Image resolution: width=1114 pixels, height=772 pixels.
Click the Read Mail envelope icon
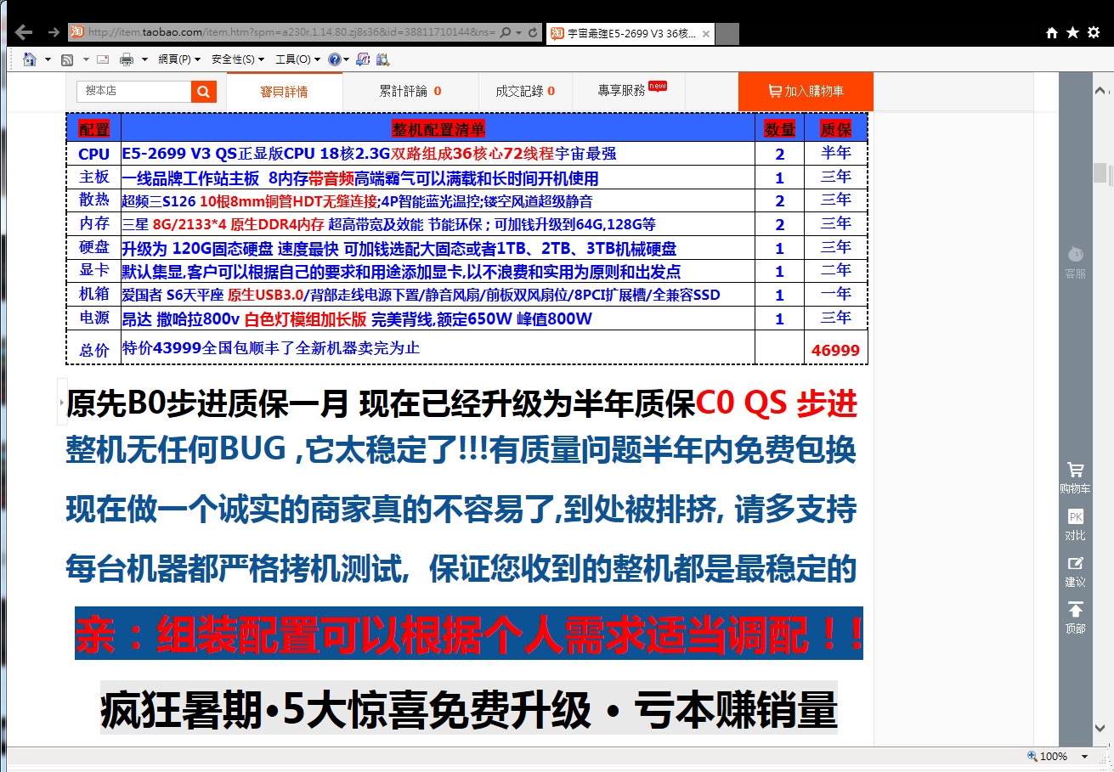click(x=103, y=59)
